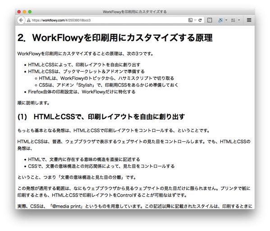Click subheading '(1) HTMLとCSSで、印刷レイアウトを自由に創り出す'
The width and height of the screenshot is (270, 231).
(x=101, y=117)
